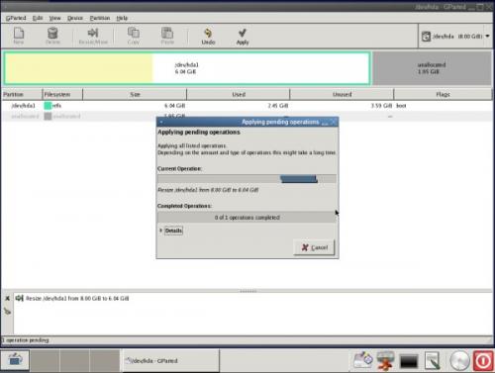Click the 3.59 GiB unused value
Image resolution: width=495 pixels, height=373 pixels.
click(381, 106)
